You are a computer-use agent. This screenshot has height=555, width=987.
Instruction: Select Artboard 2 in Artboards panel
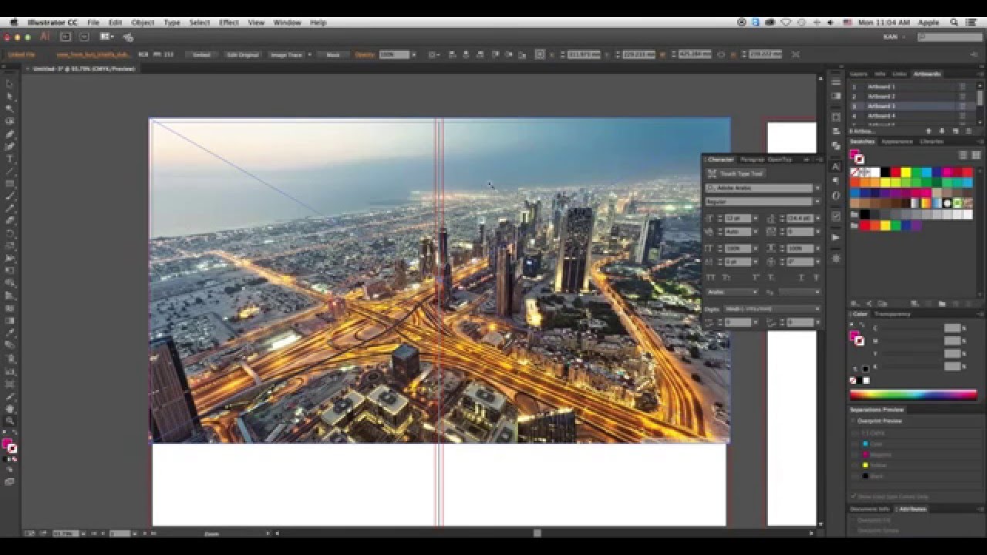[x=906, y=96]
